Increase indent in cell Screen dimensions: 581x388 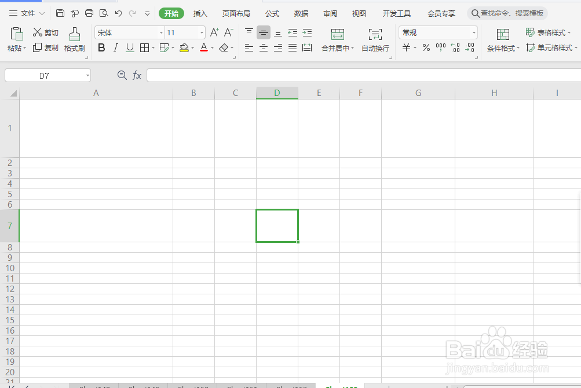point(307,32)
